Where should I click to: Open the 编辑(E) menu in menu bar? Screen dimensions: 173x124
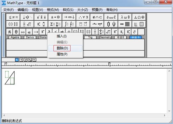click(23, 10)
